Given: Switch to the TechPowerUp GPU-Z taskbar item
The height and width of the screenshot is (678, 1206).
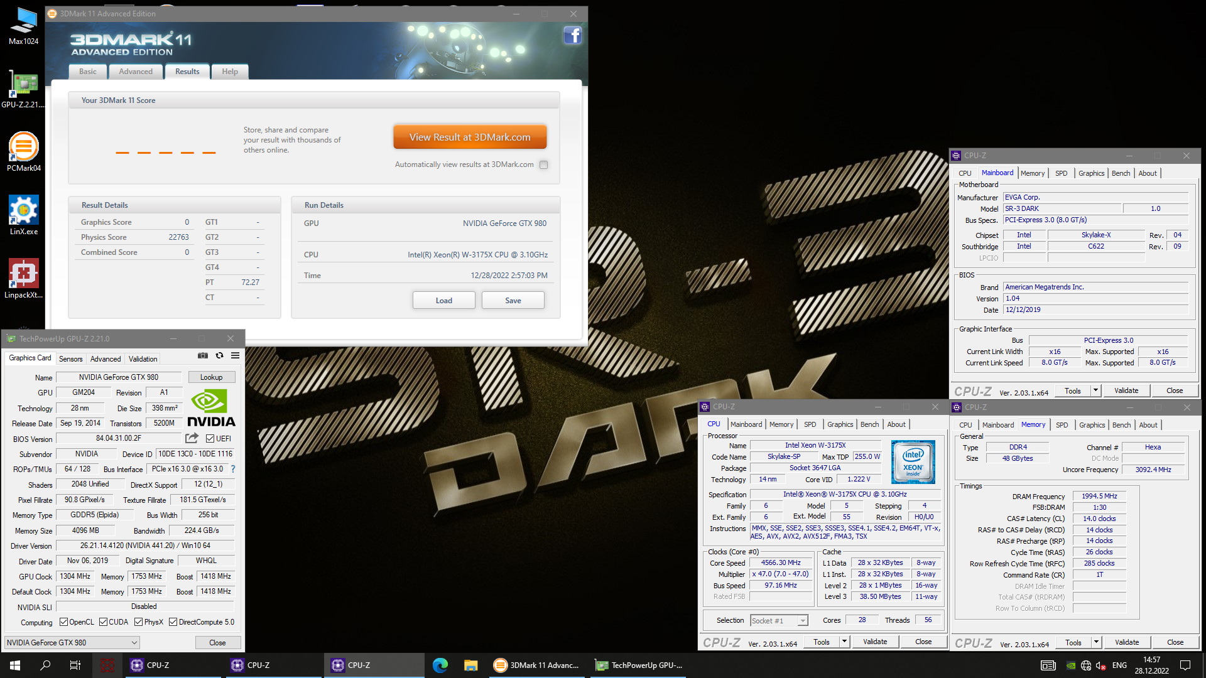Looking at the screenshot, I should click(639, 665).
